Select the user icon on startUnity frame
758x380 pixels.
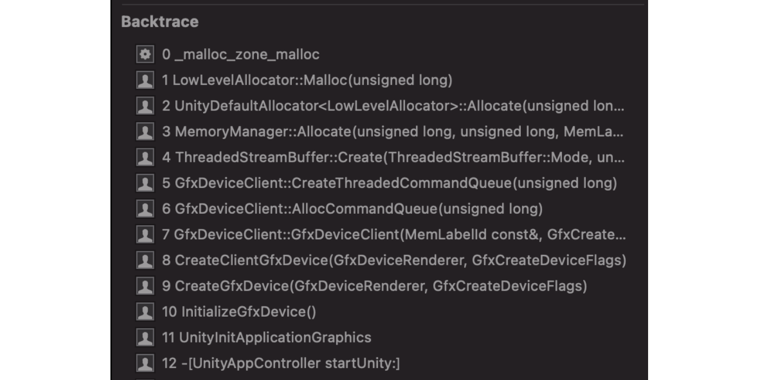(145, 363)
